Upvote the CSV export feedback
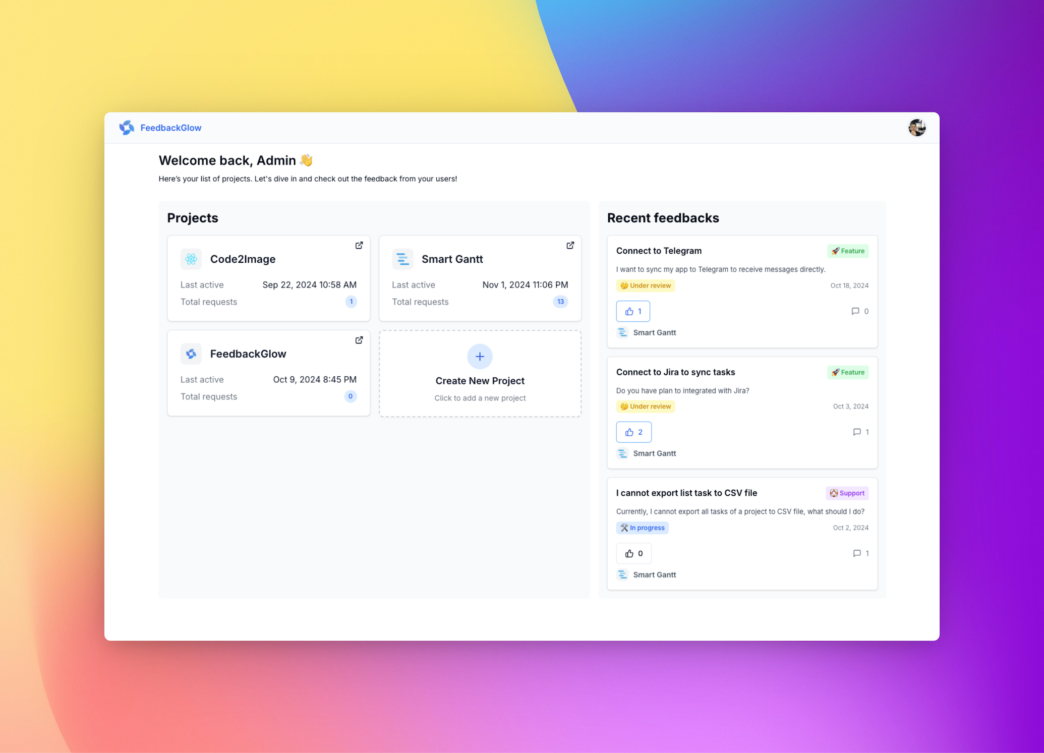1044x753 pixels. click(x=633, y=553)
